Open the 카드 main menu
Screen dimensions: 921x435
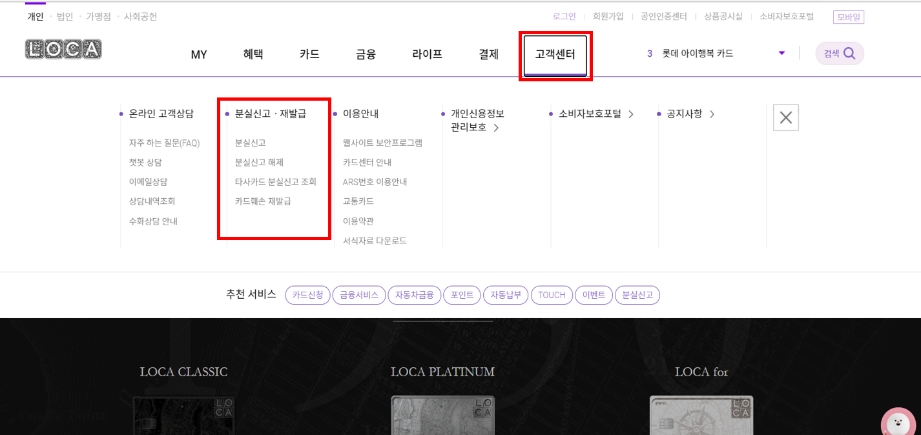(309, 54)
